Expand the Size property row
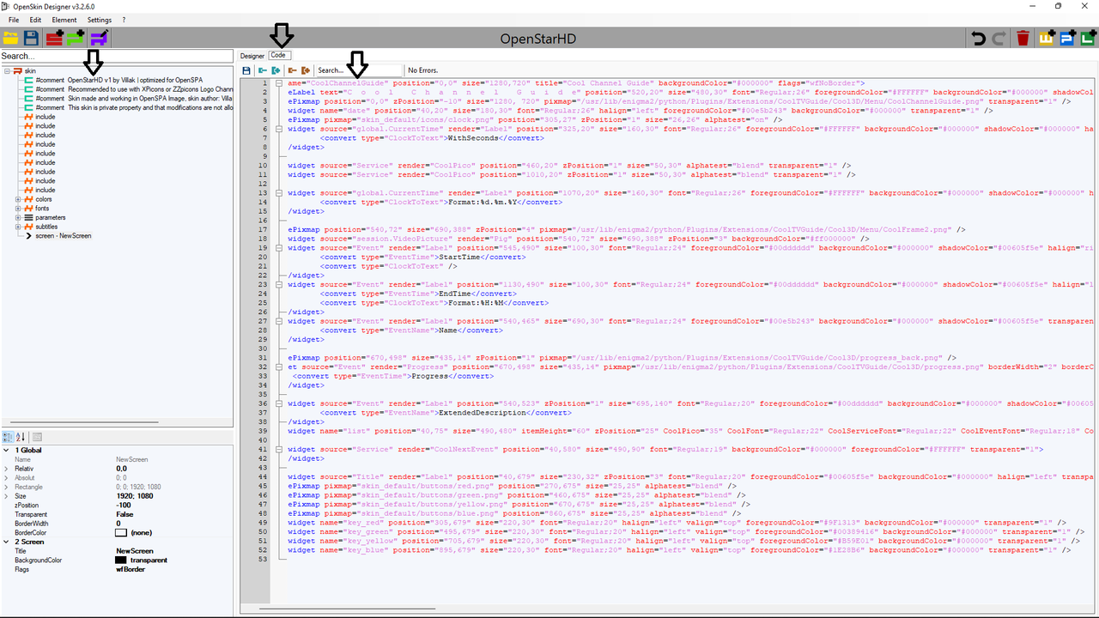The height and width of the screenshot is (618, 1099). click(6, 496)
